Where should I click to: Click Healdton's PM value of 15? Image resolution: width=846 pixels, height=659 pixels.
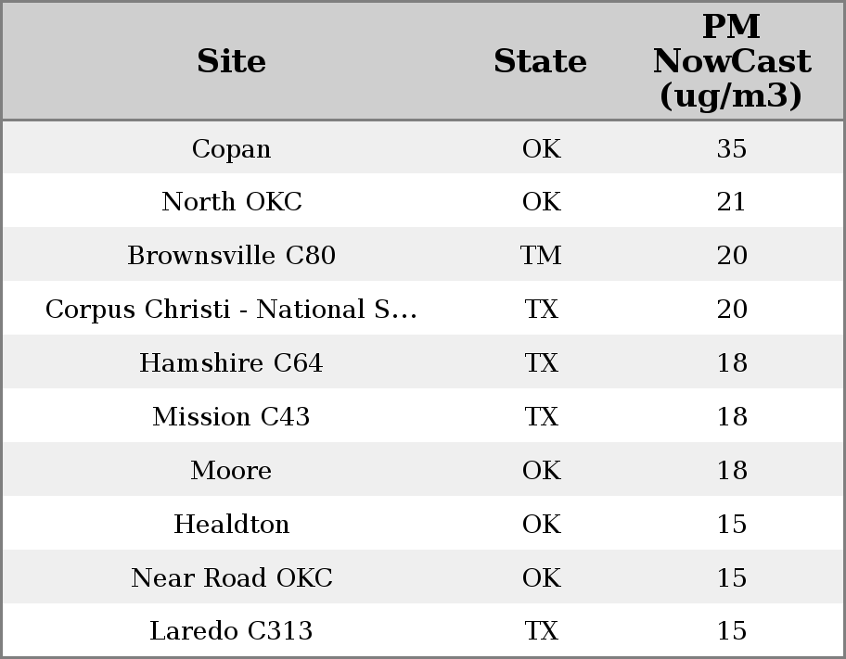coord(731,525)
